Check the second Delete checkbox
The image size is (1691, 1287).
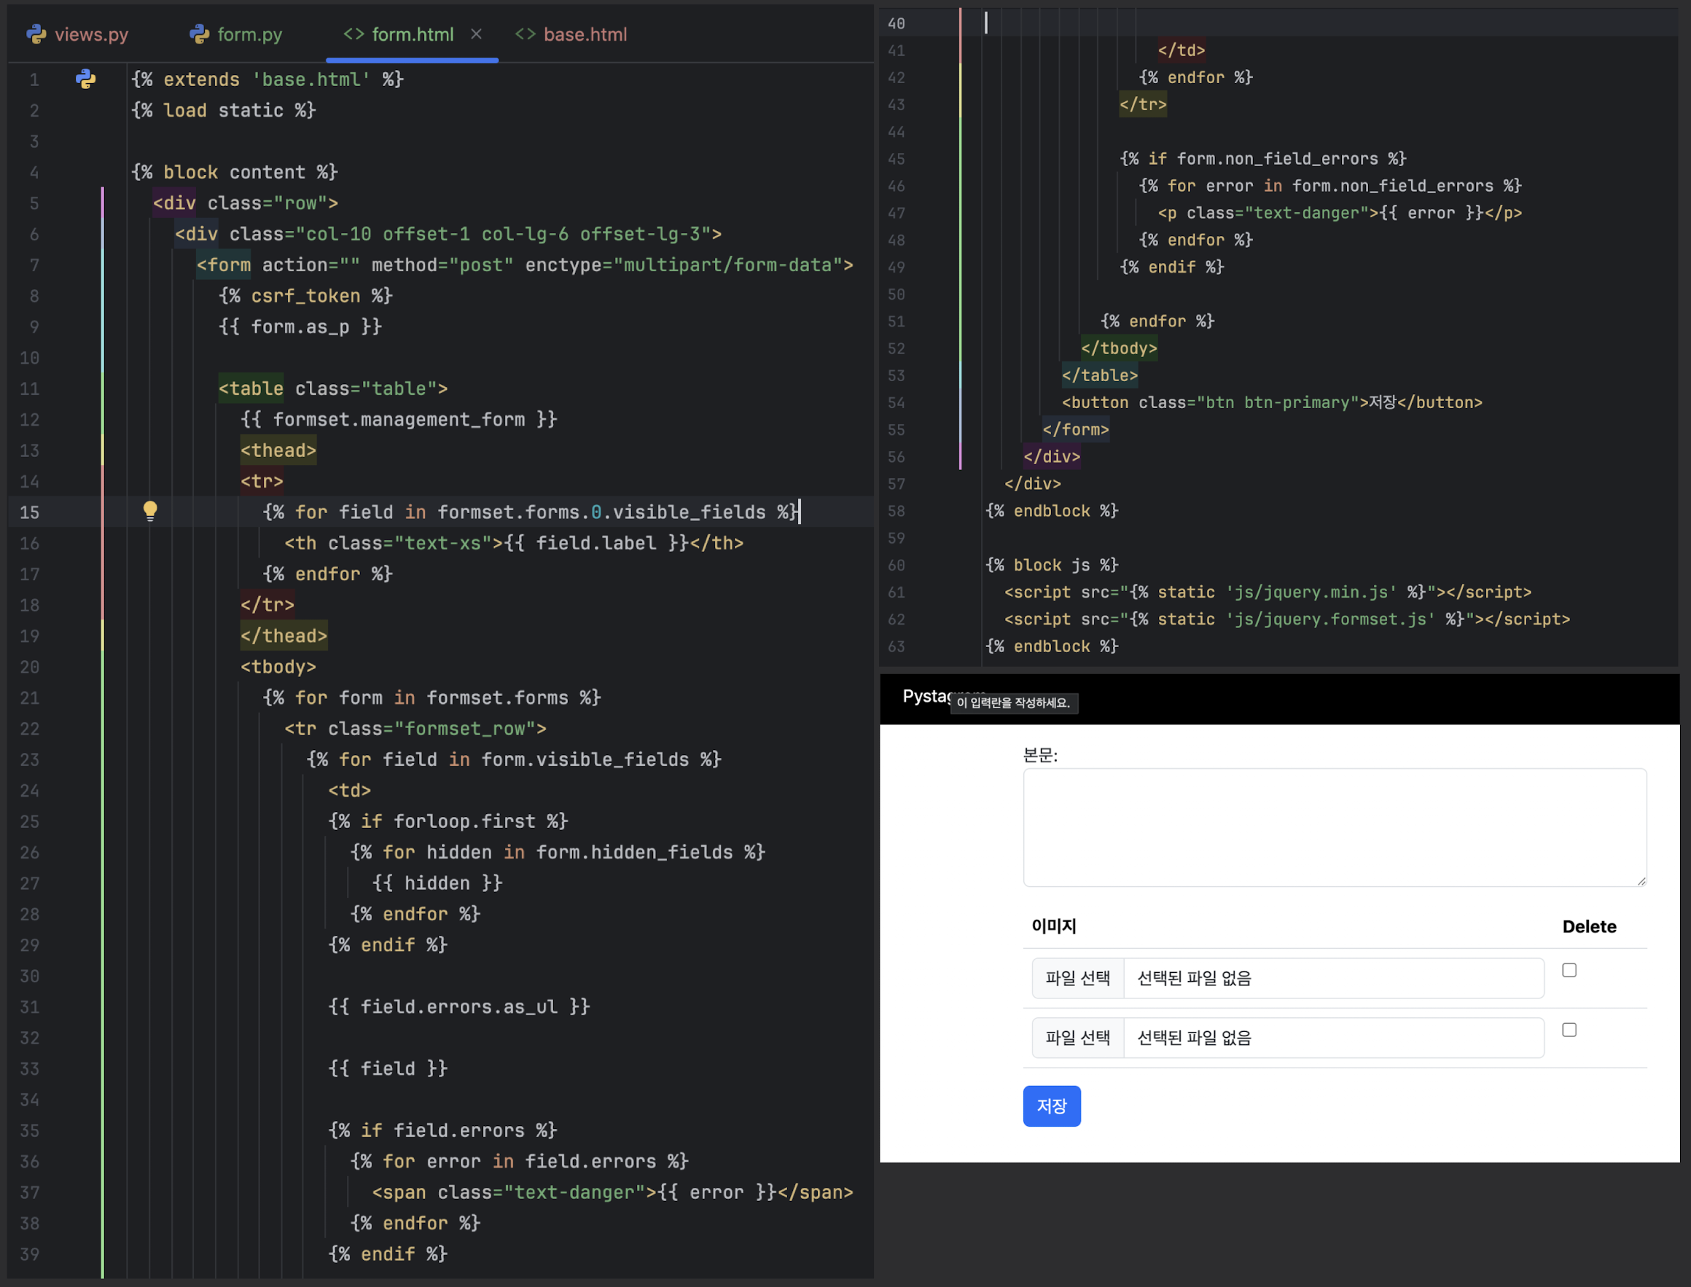[1569, 1030]
